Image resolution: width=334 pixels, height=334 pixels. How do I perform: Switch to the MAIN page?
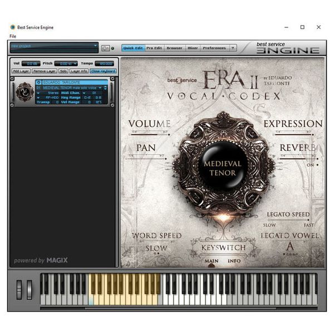(212, 261)
